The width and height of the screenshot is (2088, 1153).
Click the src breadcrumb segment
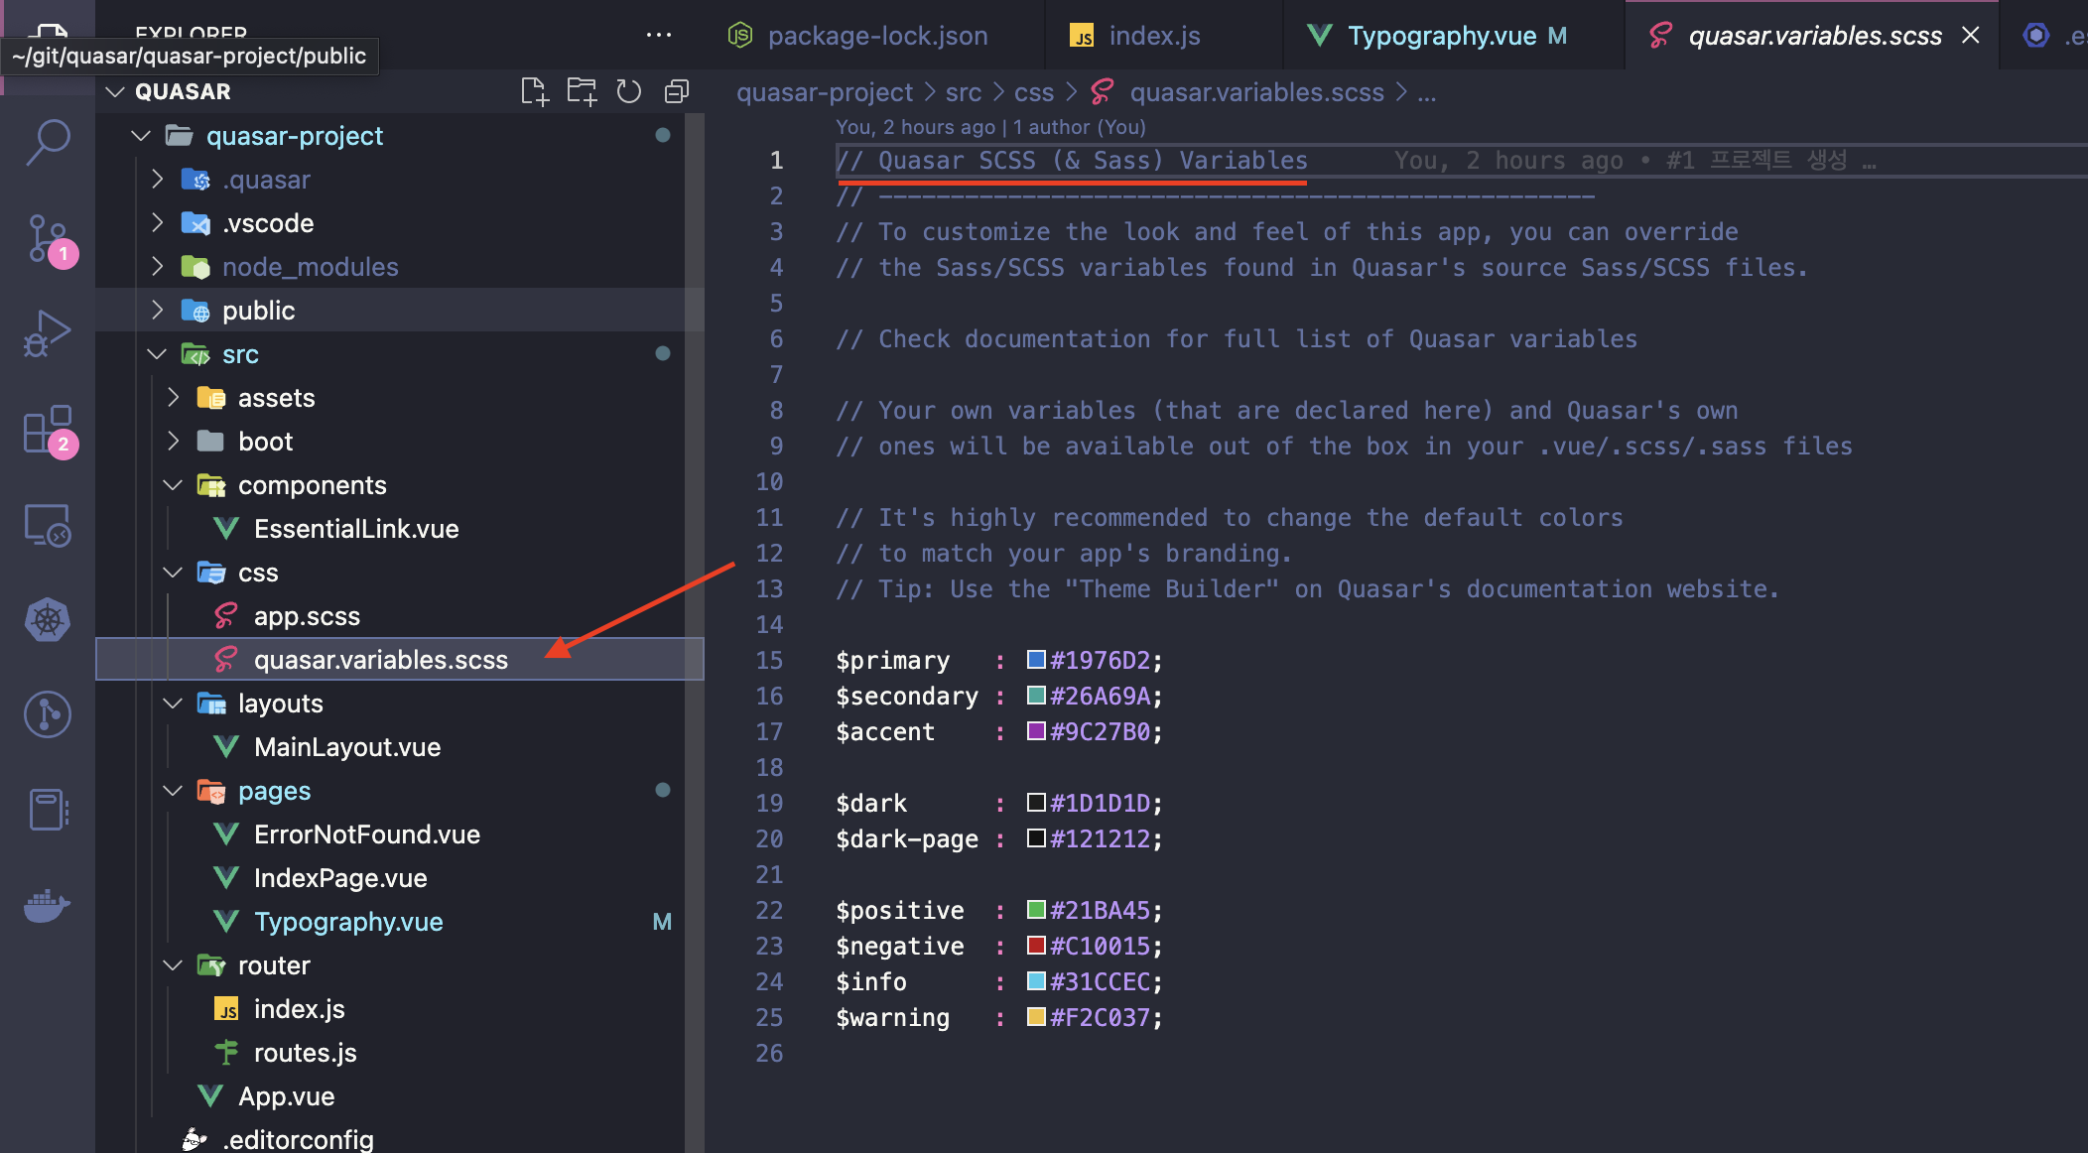coord(963,92)
